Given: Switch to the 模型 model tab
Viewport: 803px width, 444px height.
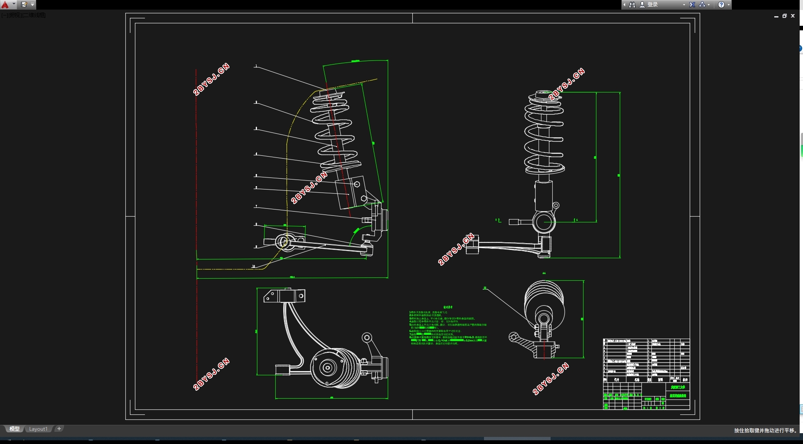Looking at the screenshot, I should 15,429.
